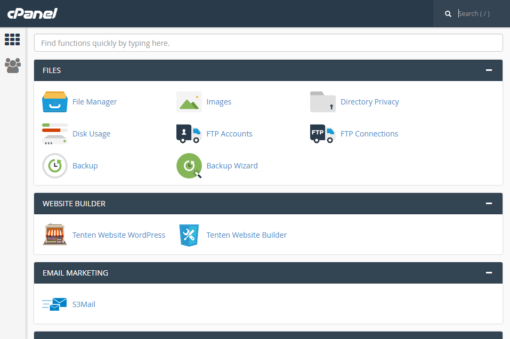Open the S3Mail envelope icon

click(54, 304)
